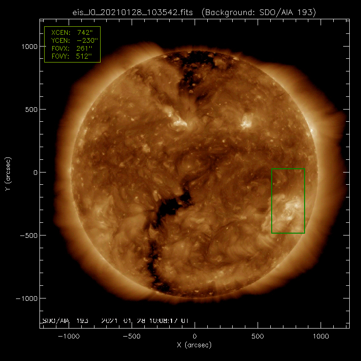Click the top edge of green FOV rectangle
This screenshot has height=361, width=361.
pyautogui.click(x=288, y=169)
